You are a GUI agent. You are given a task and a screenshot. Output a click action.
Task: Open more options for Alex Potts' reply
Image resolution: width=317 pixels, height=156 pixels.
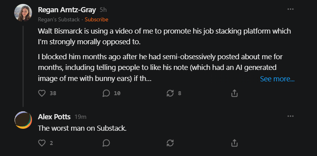click(x=291, y=116)
